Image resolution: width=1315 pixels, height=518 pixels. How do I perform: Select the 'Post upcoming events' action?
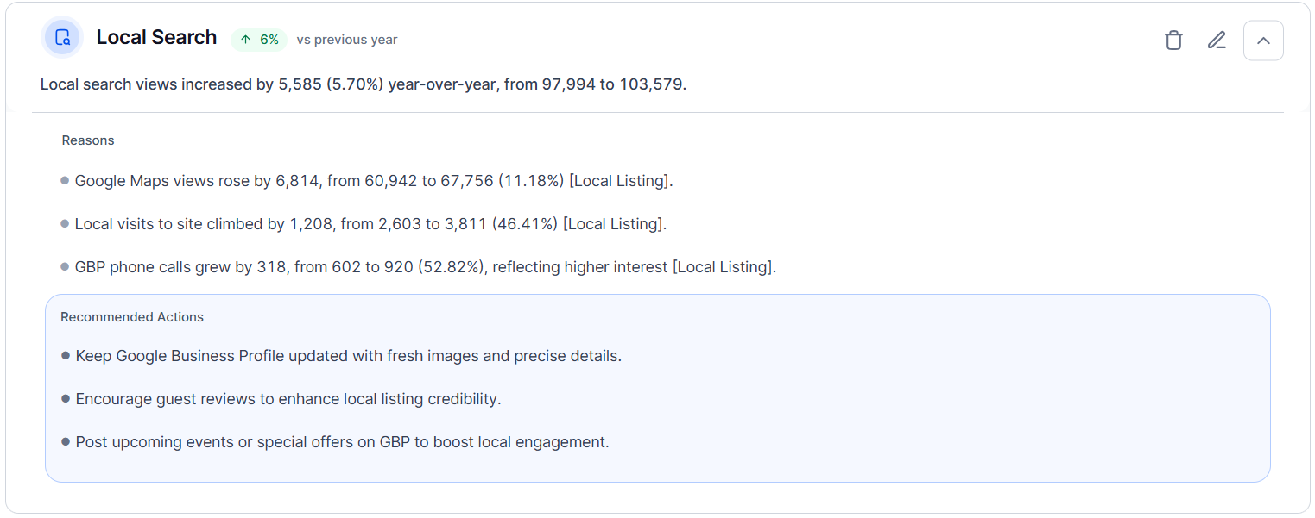click(343, 442)
